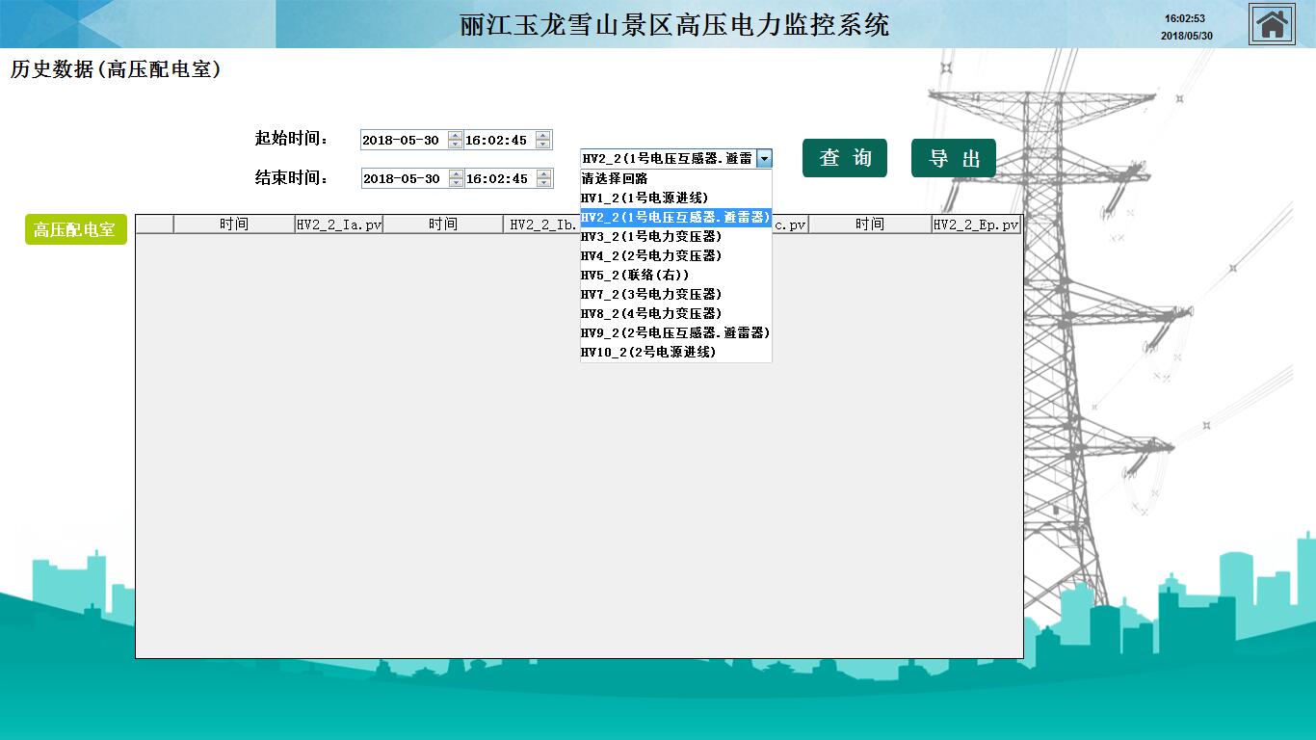1316x740 pixels.
Task: Click the down arrow of start date
Action: pos(456,145)
